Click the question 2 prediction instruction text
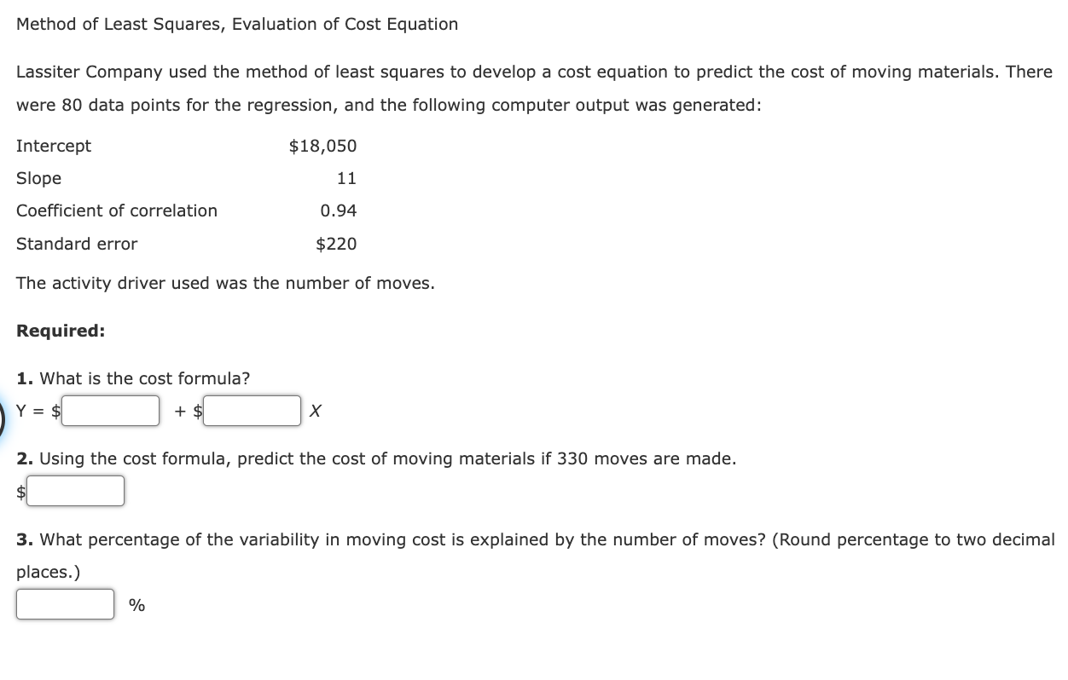The width and height of the screenshot is (1068, 680). pos(375,458)
